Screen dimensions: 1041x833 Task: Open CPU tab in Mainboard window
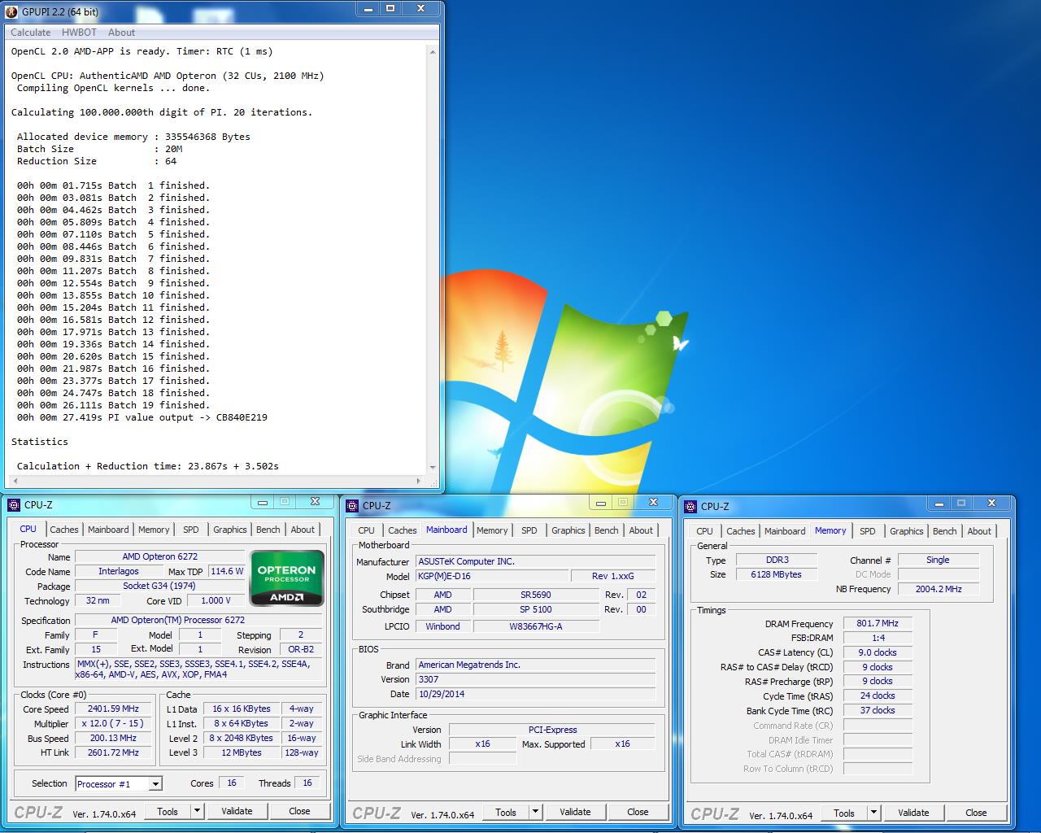(367, 530)
